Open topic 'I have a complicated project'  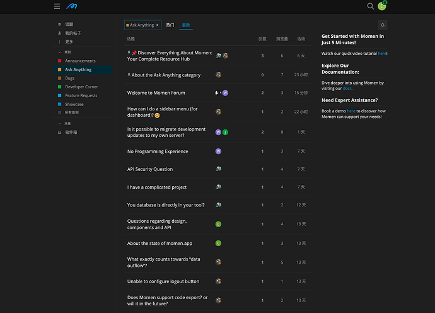pyautogui.click(x=157, y=187)
